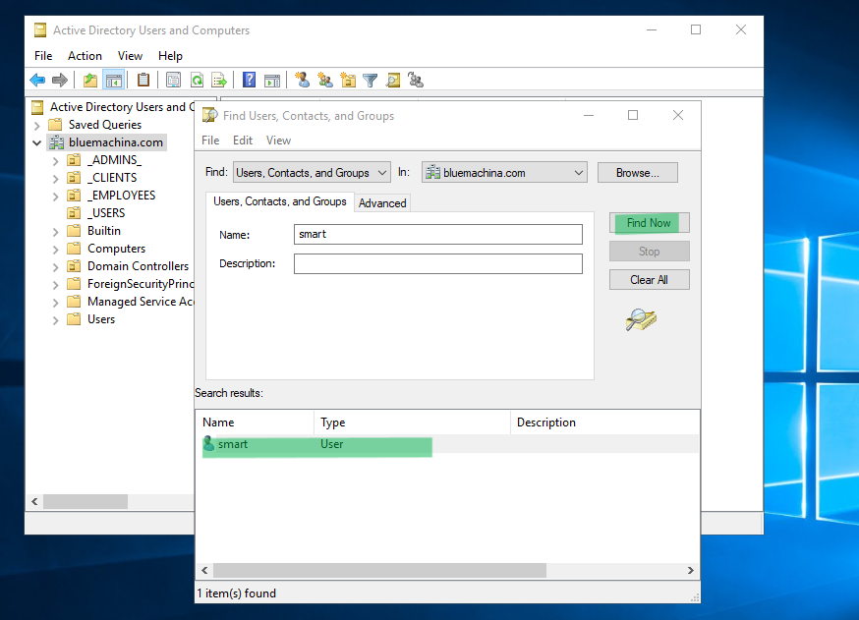Expand the Saved Queries node
Screen dimensions: 859x620
(36, 126)
